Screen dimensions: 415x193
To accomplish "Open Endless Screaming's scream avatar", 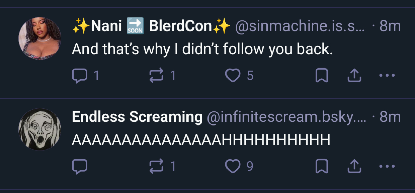I will point(40,129).
